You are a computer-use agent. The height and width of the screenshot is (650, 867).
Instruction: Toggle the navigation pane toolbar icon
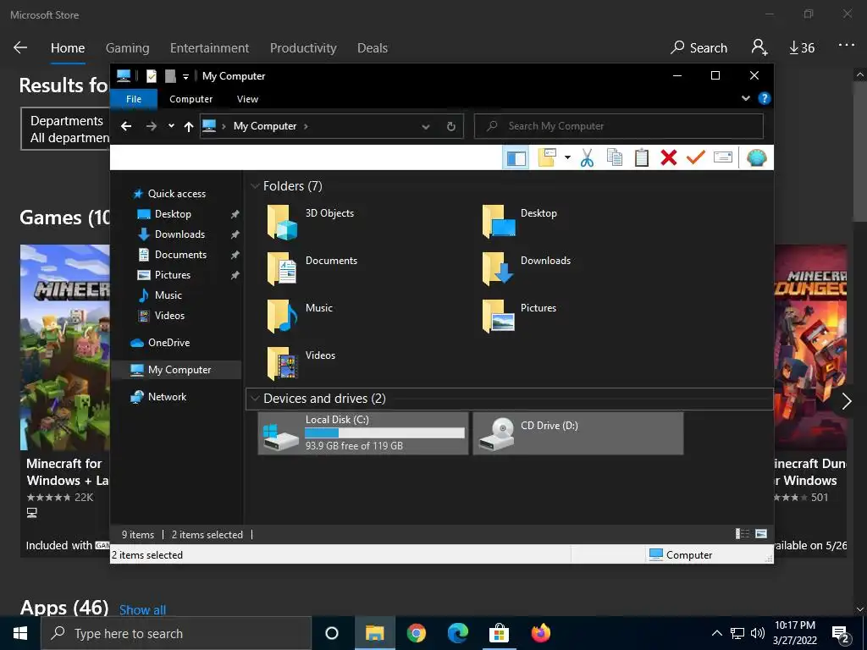(x=516, y=158)
